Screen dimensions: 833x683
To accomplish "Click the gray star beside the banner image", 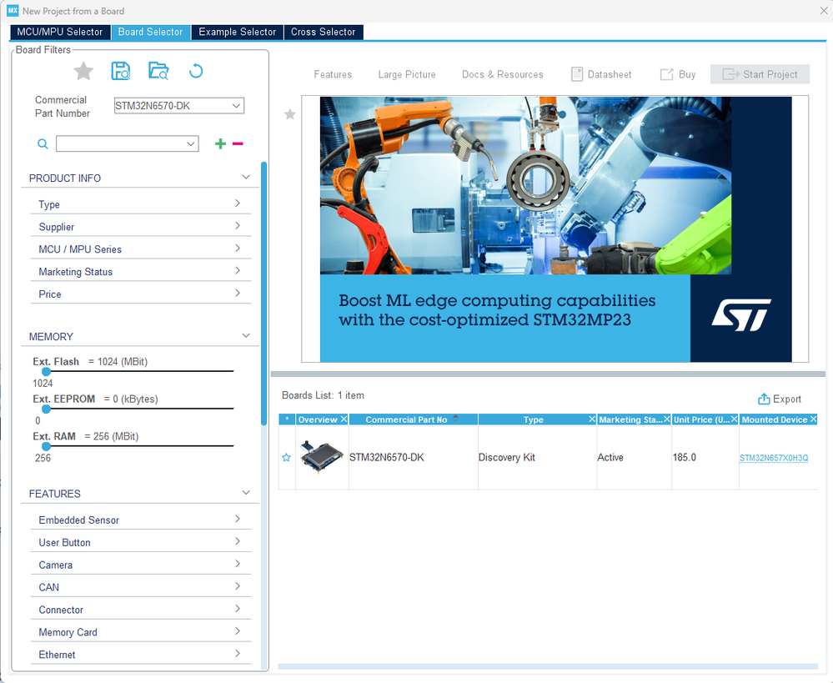I will click(290, 114).
